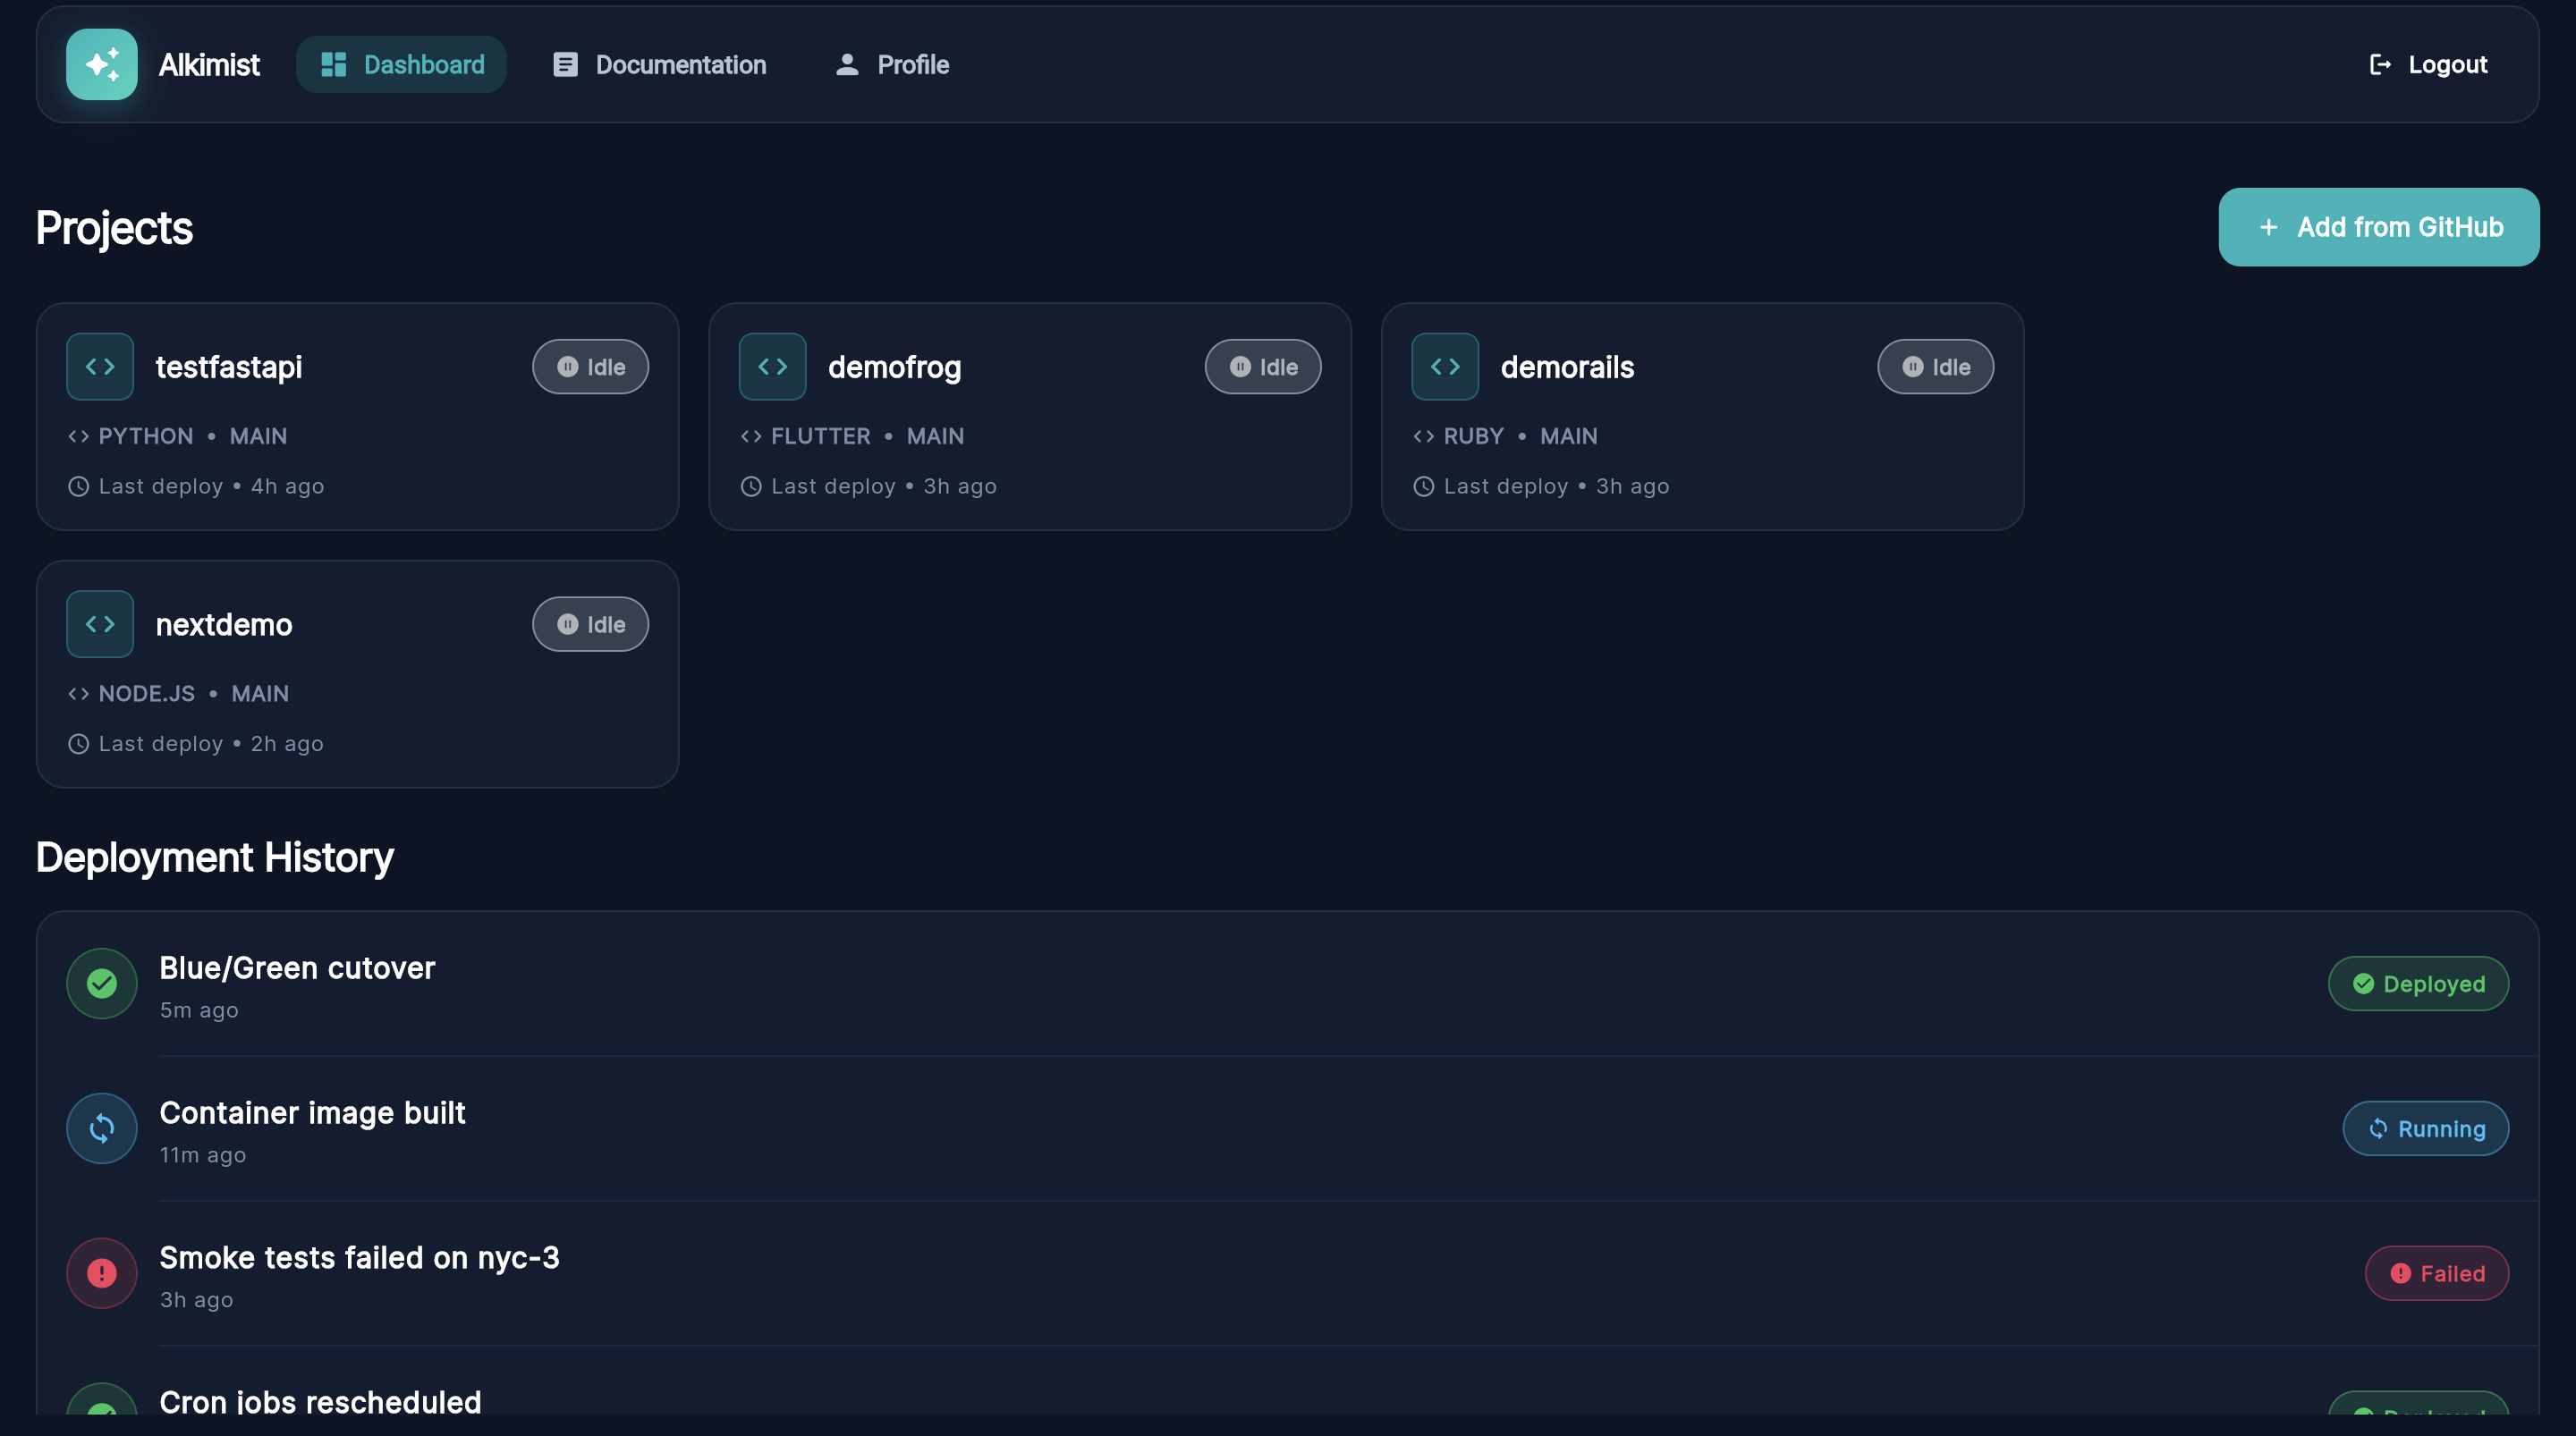Click red alert icon beside Smoke tests failed
The height and width of the screenshot is (1436, 2576).
(101, 1273)
